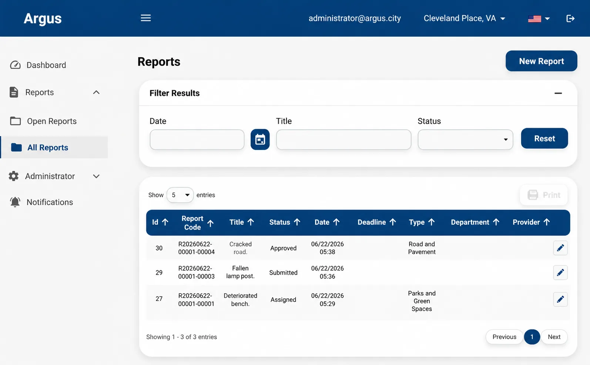This screenshot has height=365, width=590.
Task: Click the logout icon in header
Action: coord(570,19)
